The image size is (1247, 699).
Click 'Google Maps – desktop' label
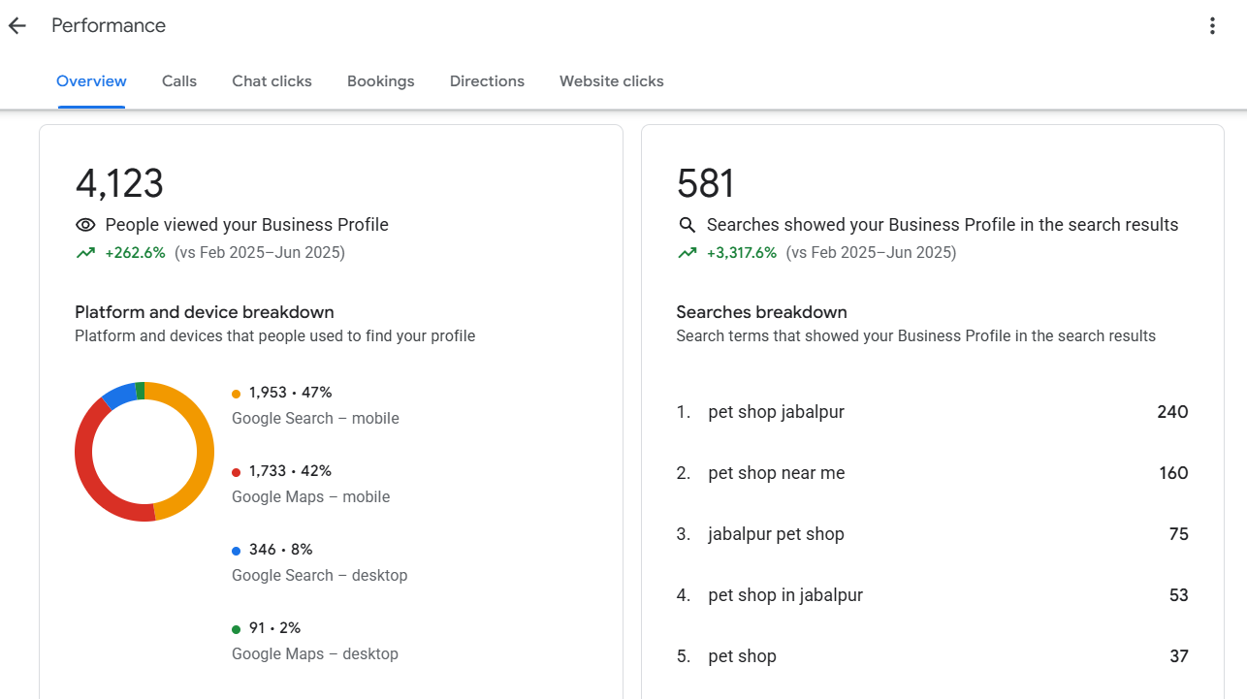314,654
